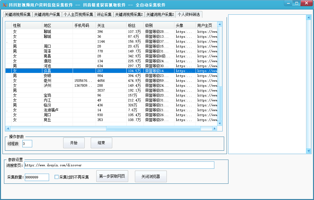The width and height of the screenshot is (314, 200).
Task: Toggle 采集过的不再采集 checkbox
Action: point(56,177)
